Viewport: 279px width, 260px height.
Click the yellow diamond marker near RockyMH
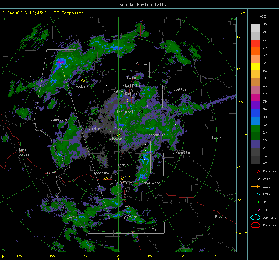point(83,81)
